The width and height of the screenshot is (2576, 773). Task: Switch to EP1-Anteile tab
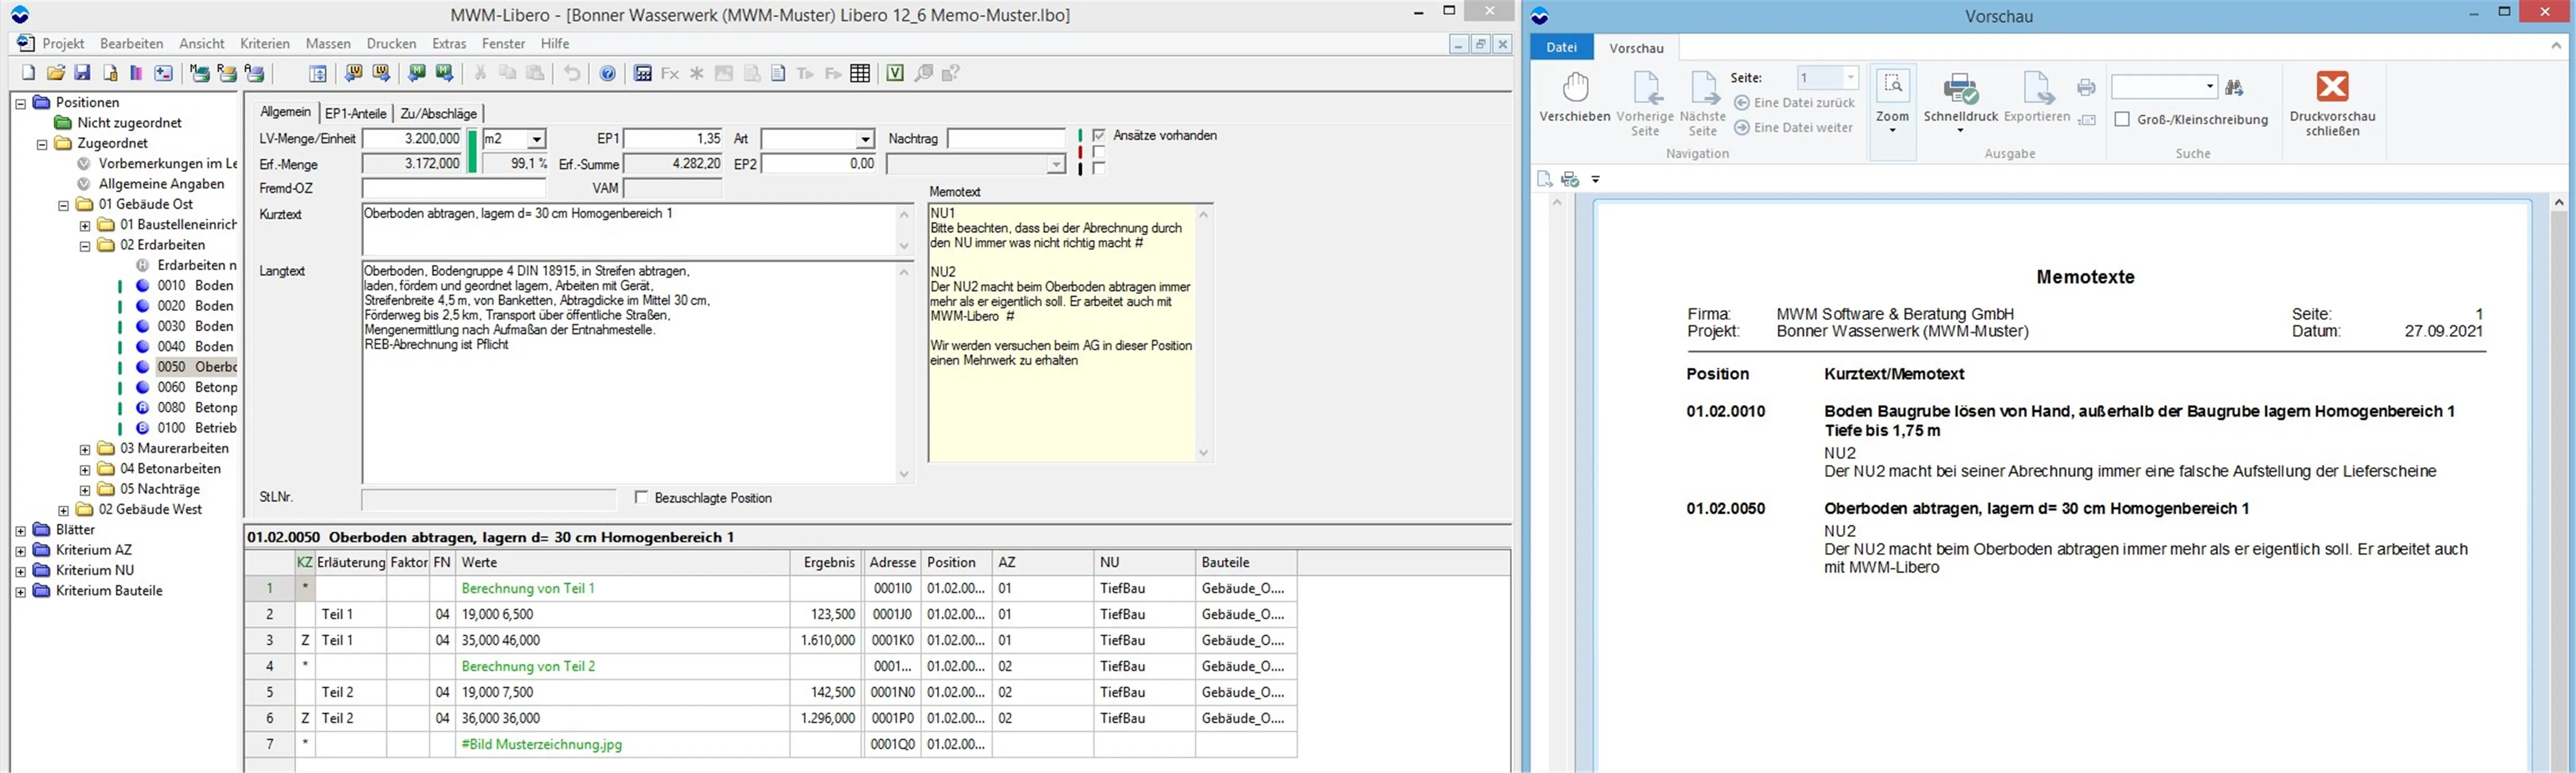tap(355, 113)
